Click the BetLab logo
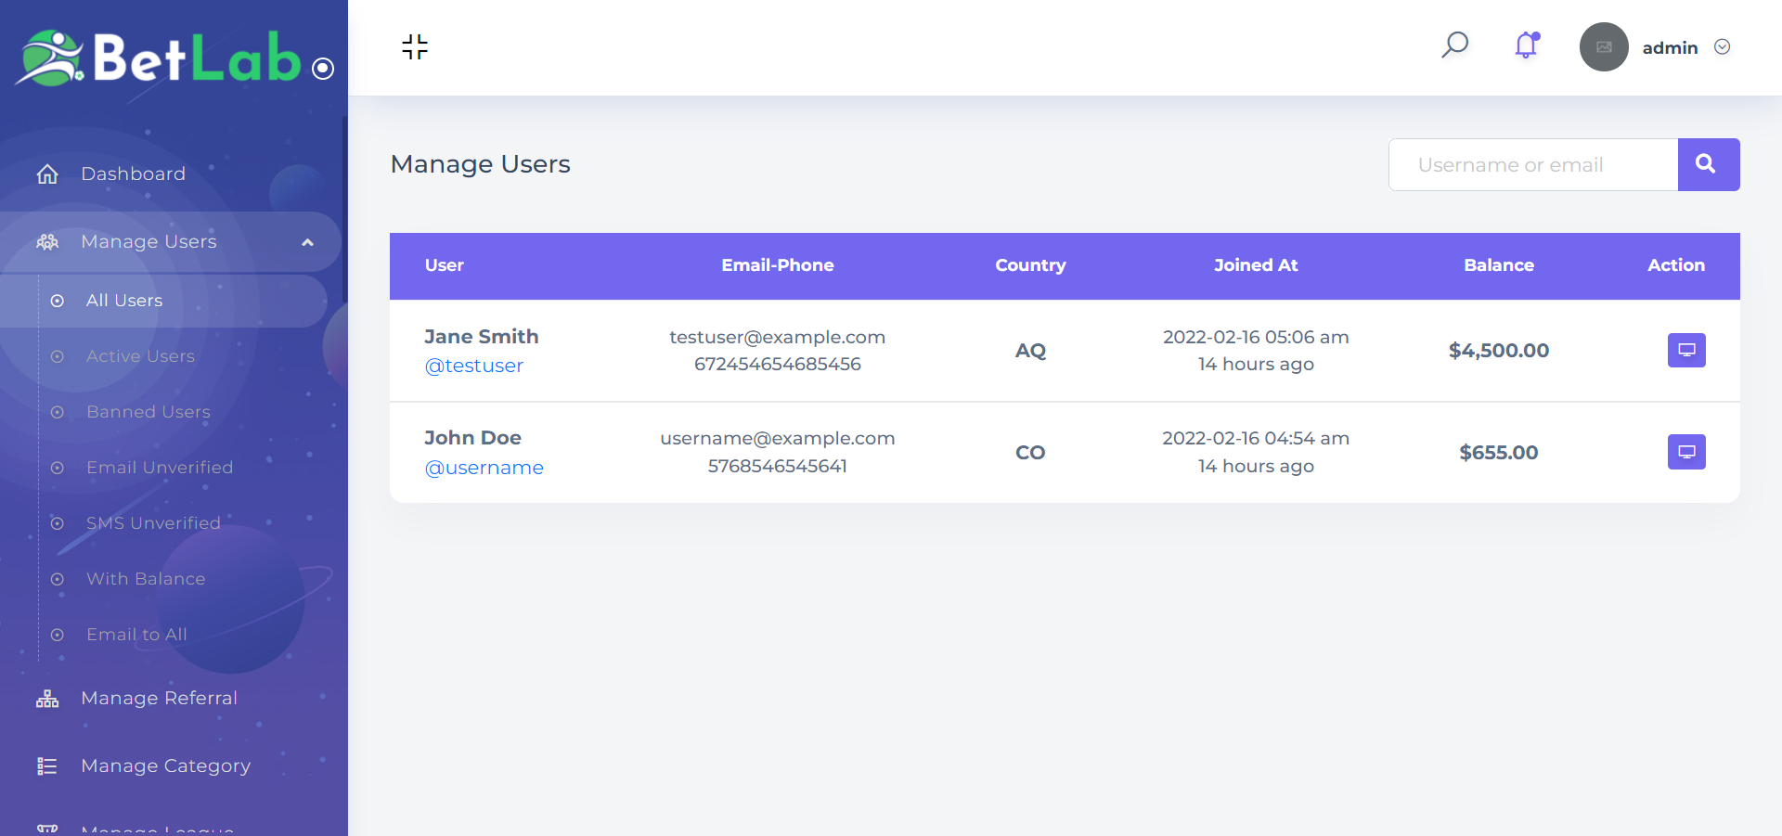The width and height of the screenshot is (1782, 836). tap(160, 58)
